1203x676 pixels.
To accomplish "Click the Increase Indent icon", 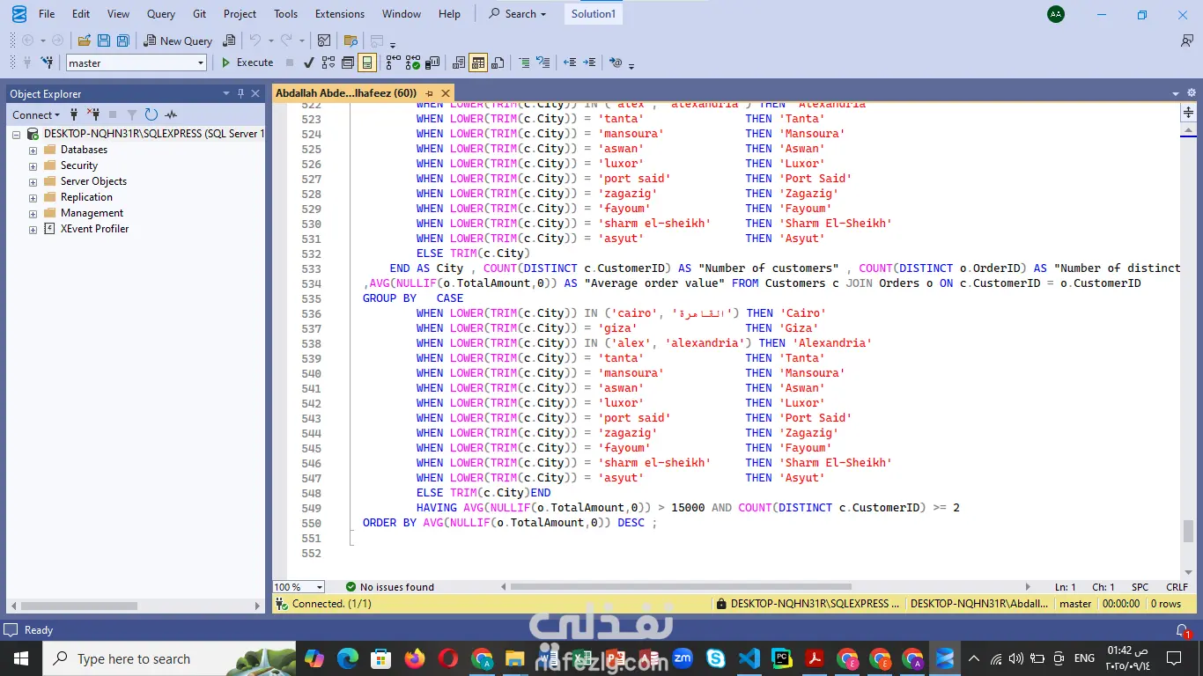I will pos(589,62).
